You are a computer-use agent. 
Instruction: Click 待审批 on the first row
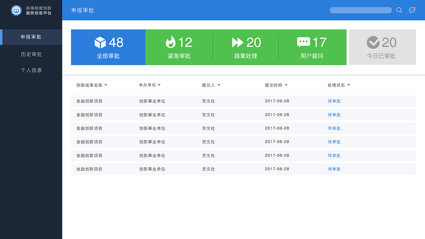[334, 101]
